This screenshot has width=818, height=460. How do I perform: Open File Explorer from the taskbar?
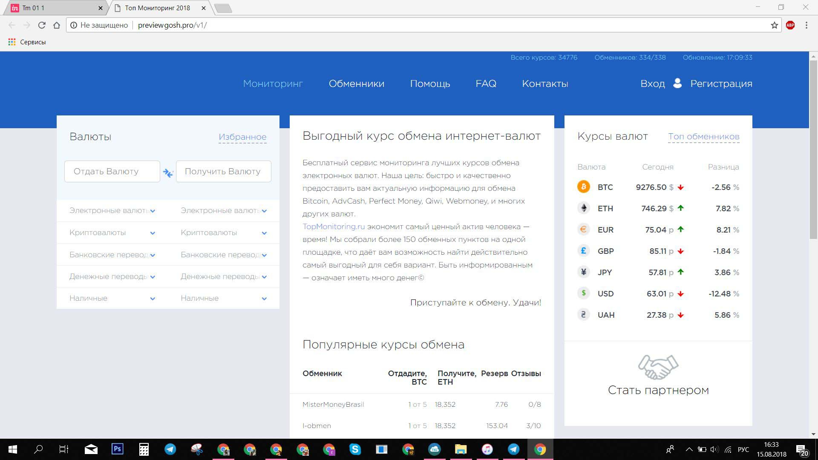click(461, 449)
